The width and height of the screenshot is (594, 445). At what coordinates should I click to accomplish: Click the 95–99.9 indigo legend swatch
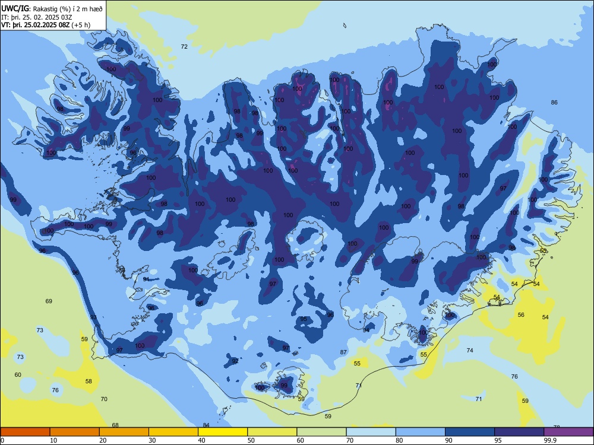pos(519,432)
